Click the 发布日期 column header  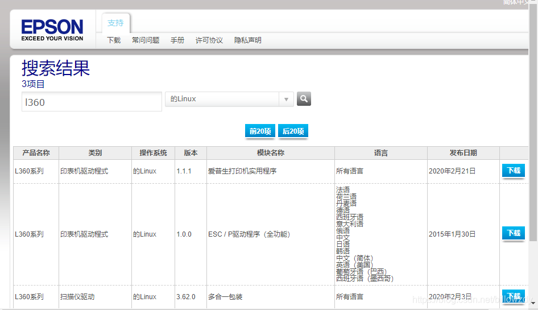click(463, 153)
